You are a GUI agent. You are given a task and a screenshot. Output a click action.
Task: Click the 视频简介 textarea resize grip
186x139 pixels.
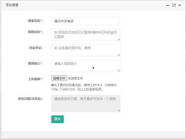point(119,70)
